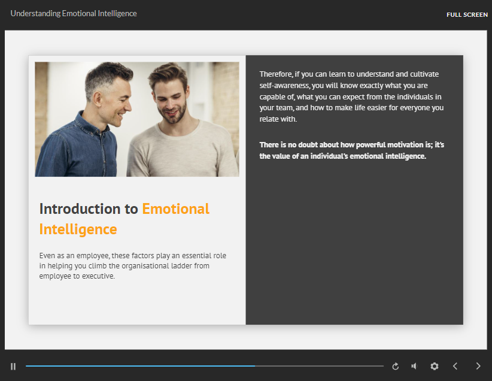Viewport: 492px width, 381px height.
Task: Enter FULL SCREEN mode
Action: (467, 14)
